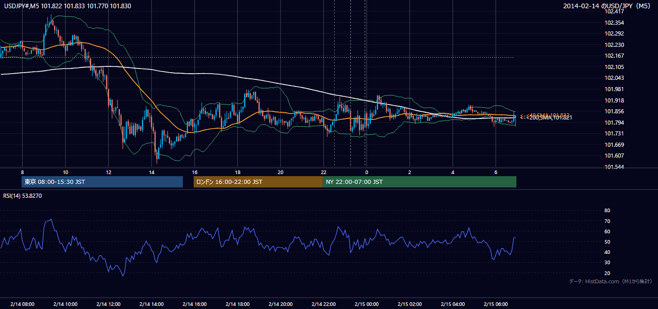The image size is (658, 309).
Task: Click price level 101.669 on price axis
Action: coord(614,145)
